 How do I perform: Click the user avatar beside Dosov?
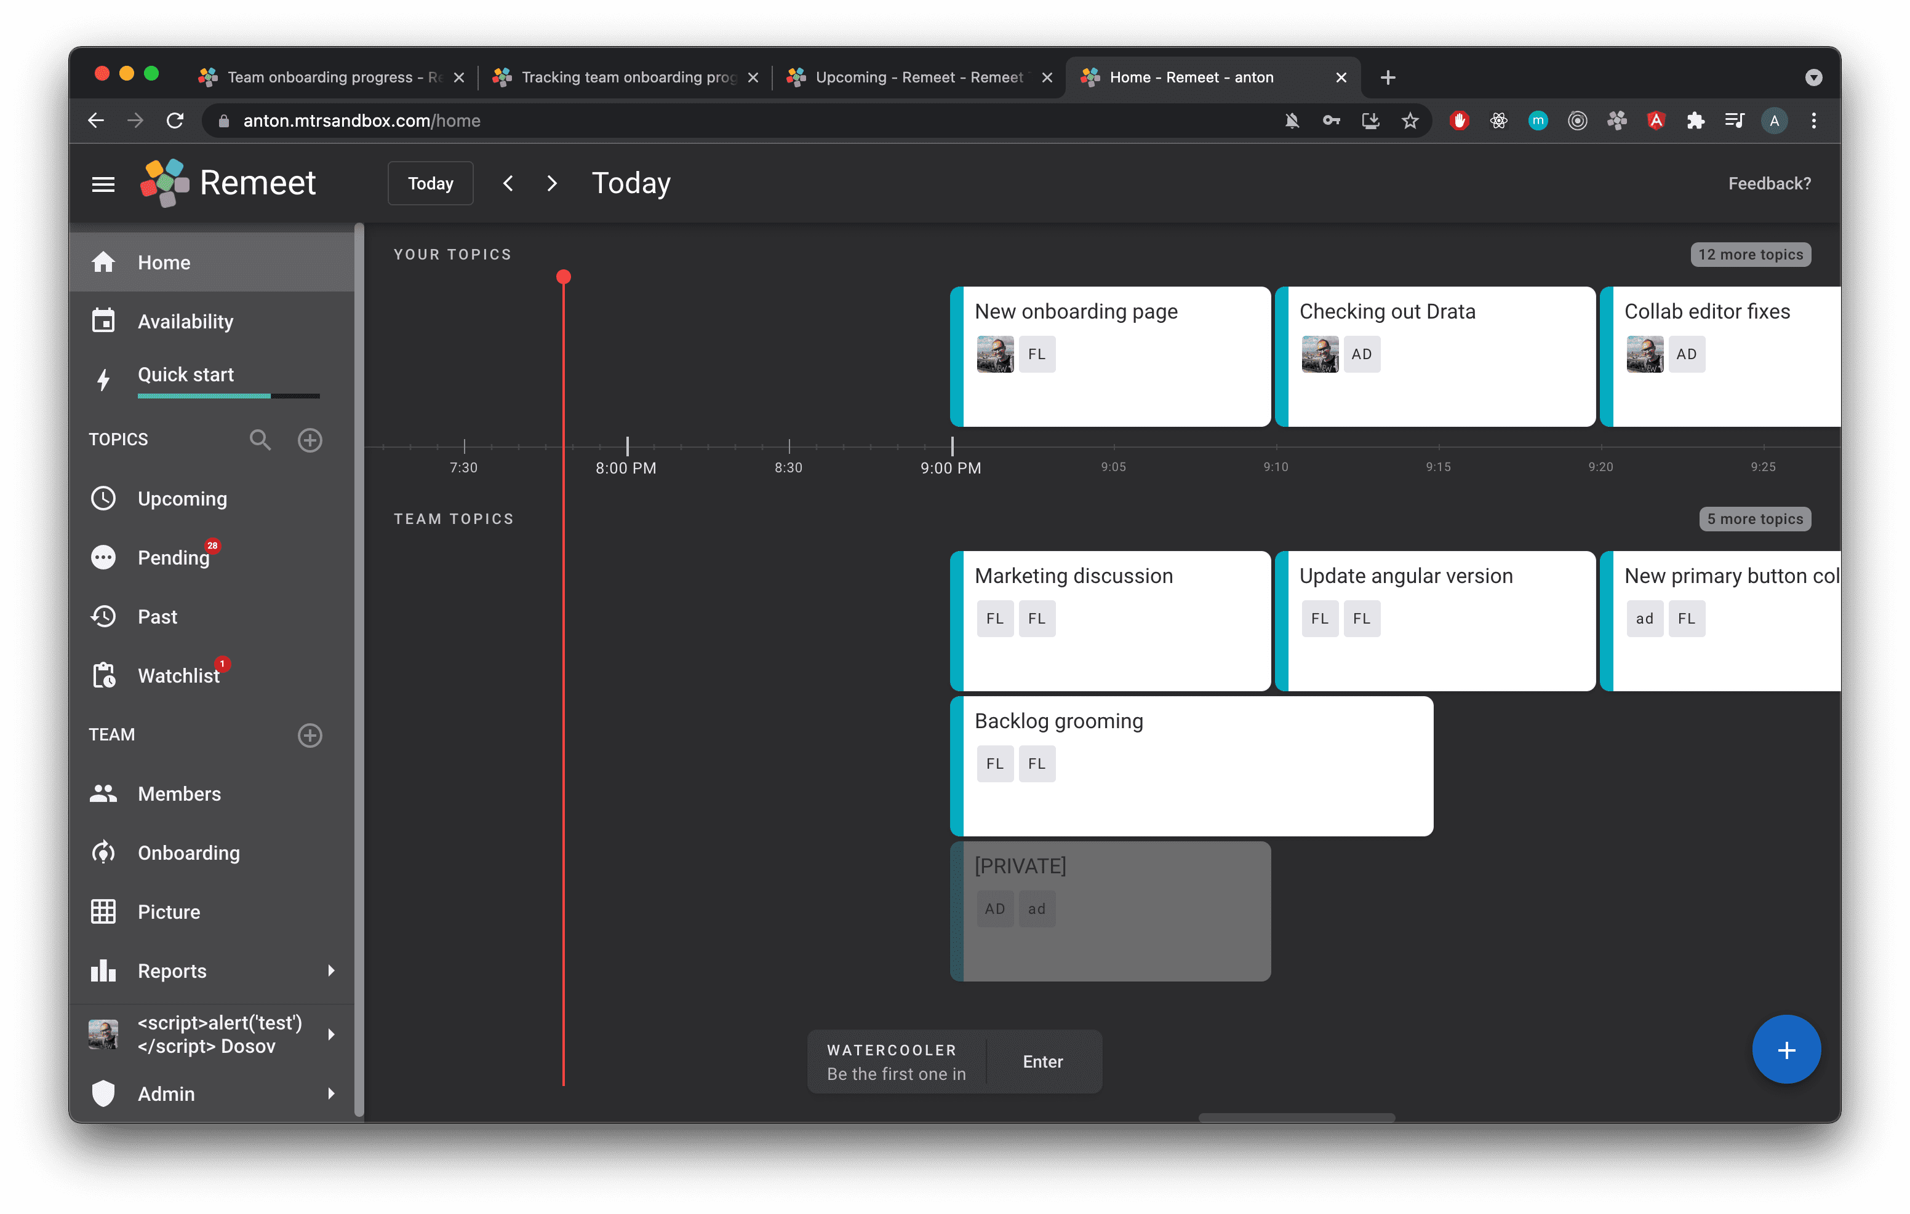103,1034
